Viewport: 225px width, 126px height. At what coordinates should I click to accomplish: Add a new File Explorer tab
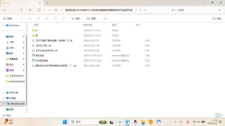(x=48, y=3)
